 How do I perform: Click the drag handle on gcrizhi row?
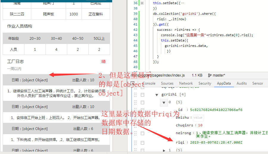point(135,95)
